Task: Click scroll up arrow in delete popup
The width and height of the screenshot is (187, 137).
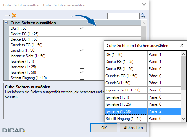Action: (183, 54)
